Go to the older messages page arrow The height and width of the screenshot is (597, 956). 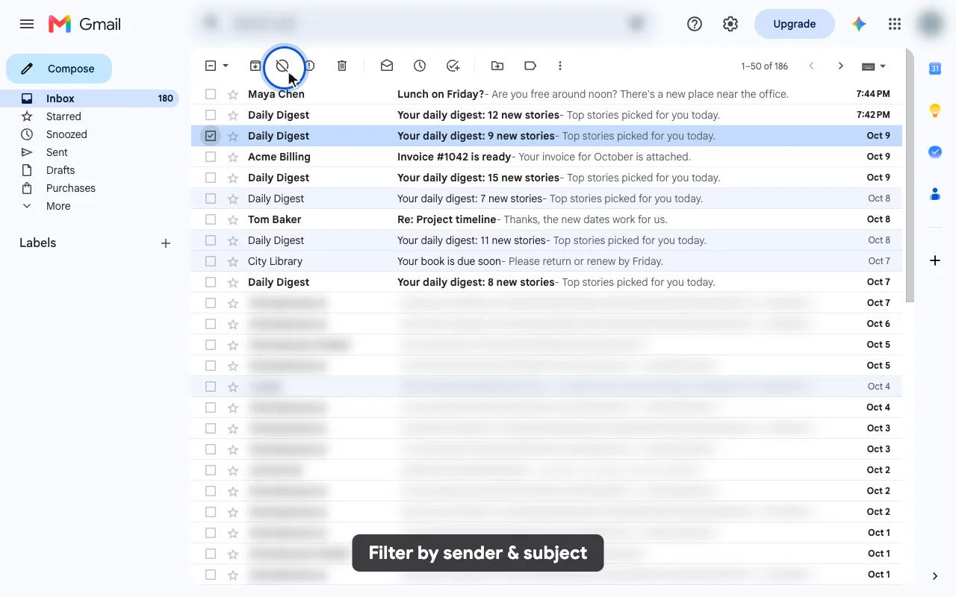pos(841,66)
